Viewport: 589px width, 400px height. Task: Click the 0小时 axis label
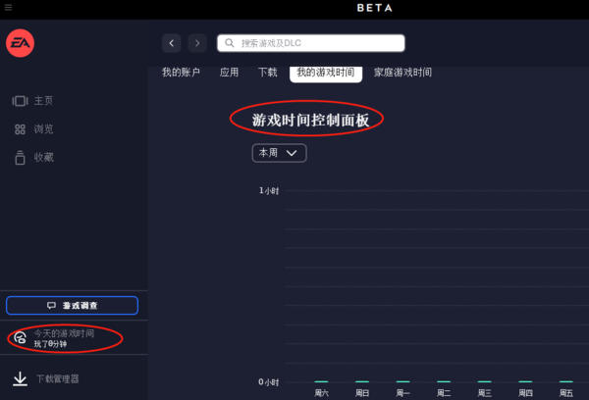click(x=269, y=382)
